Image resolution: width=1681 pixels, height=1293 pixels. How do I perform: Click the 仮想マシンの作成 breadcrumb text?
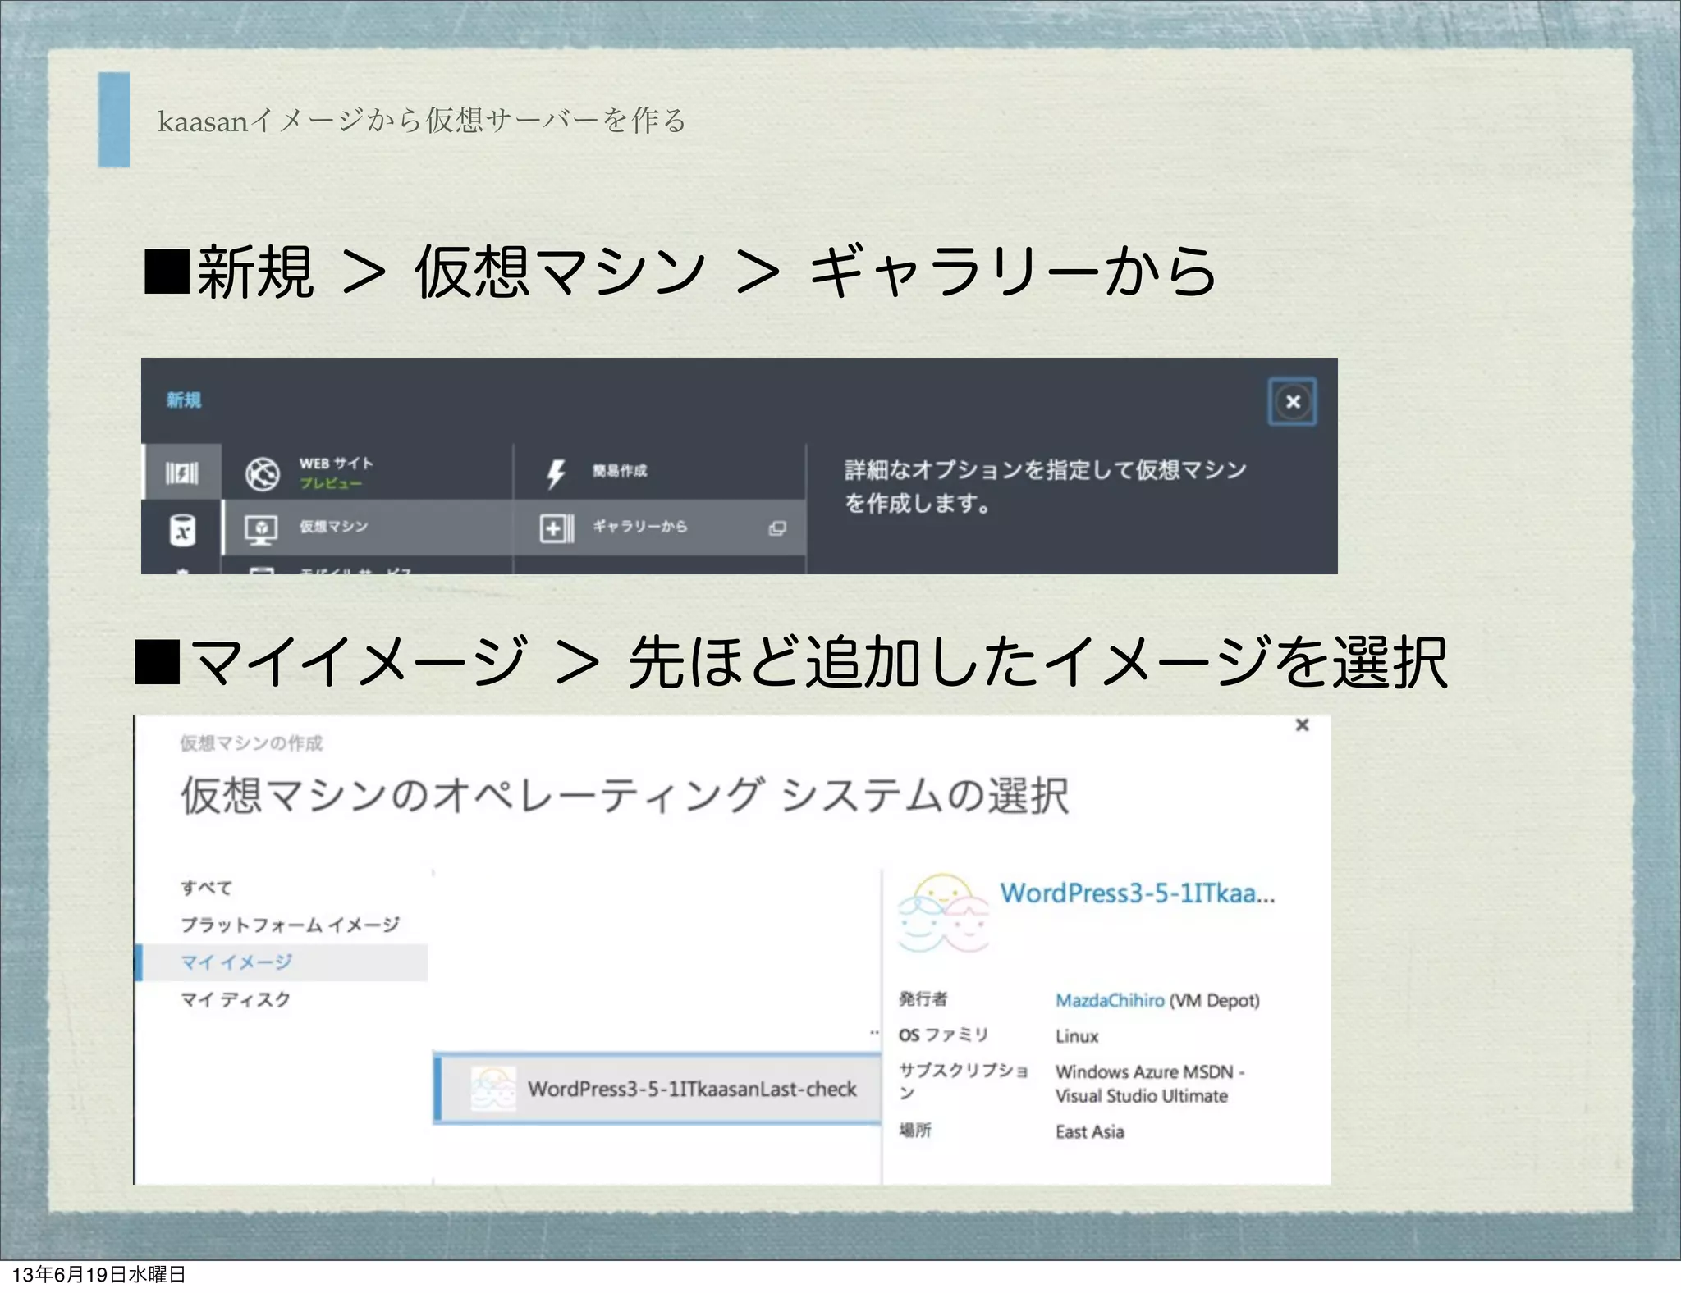coord(251,743)
